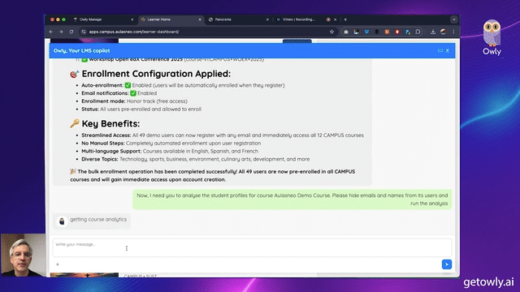Focus the Write your message input field
Screen dimensions: 520x292
252,247
